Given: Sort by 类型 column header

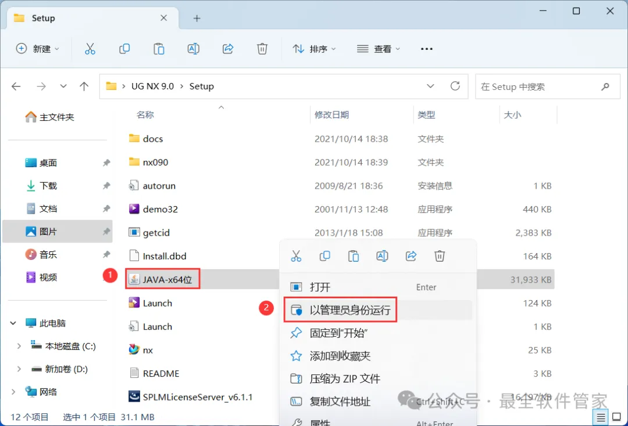Looking at the screenshot, I should pyautogui.click(x=426, y=115).
